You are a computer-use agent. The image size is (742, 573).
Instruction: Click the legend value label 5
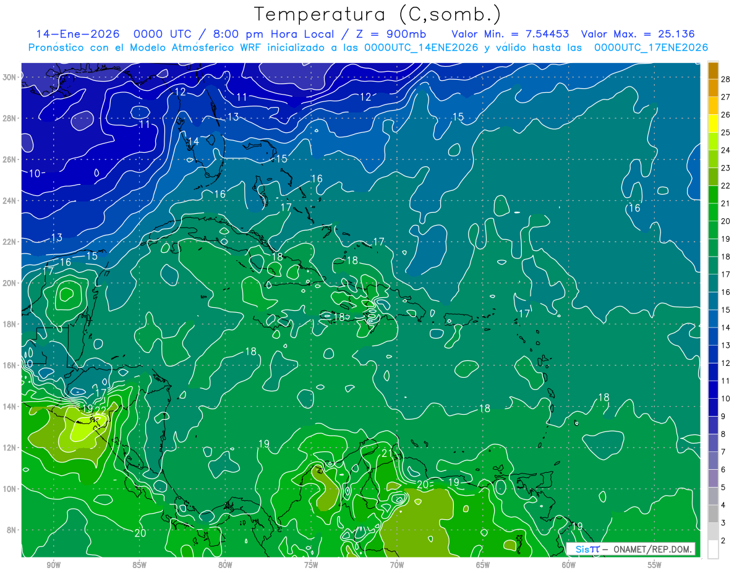723,488
